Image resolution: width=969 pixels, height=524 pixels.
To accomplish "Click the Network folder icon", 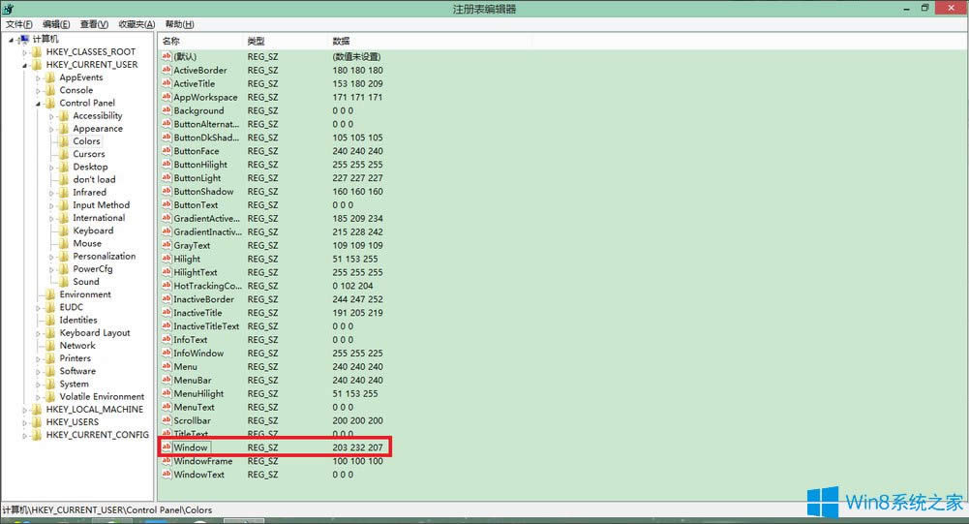I will click(50, 346).
